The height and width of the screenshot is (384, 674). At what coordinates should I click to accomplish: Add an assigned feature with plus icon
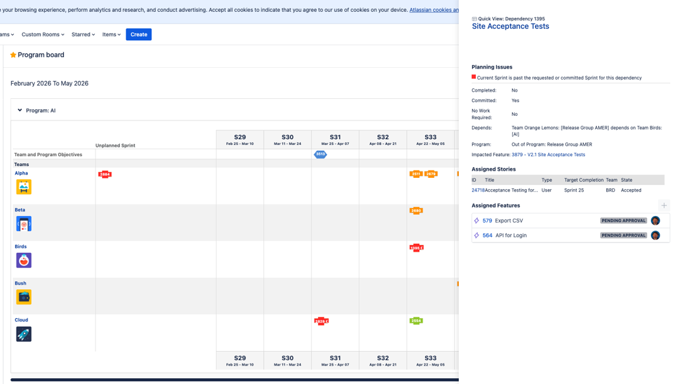pyautogui.click(x=664, y=206)
